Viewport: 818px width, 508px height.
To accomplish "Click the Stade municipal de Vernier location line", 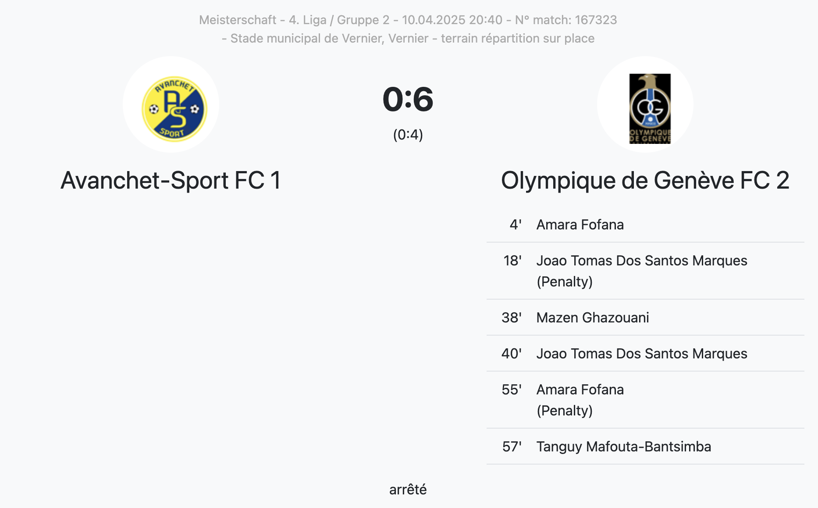I will point(408,39).
